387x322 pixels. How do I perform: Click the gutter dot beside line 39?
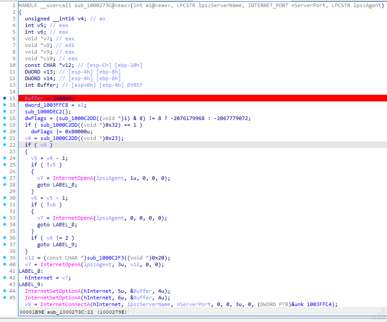tap(4, 258)
